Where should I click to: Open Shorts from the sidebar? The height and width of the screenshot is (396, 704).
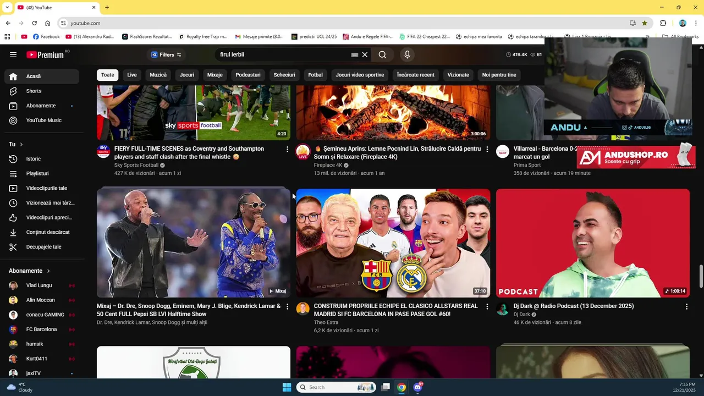coord(42,91)
